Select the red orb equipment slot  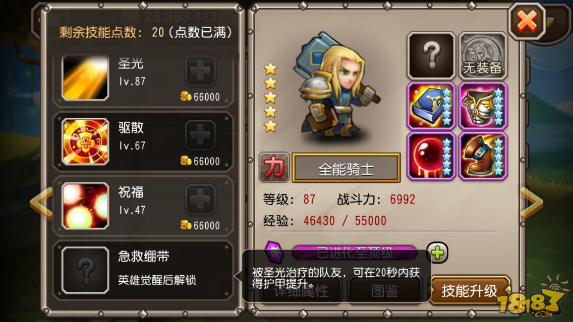point(431,156)
